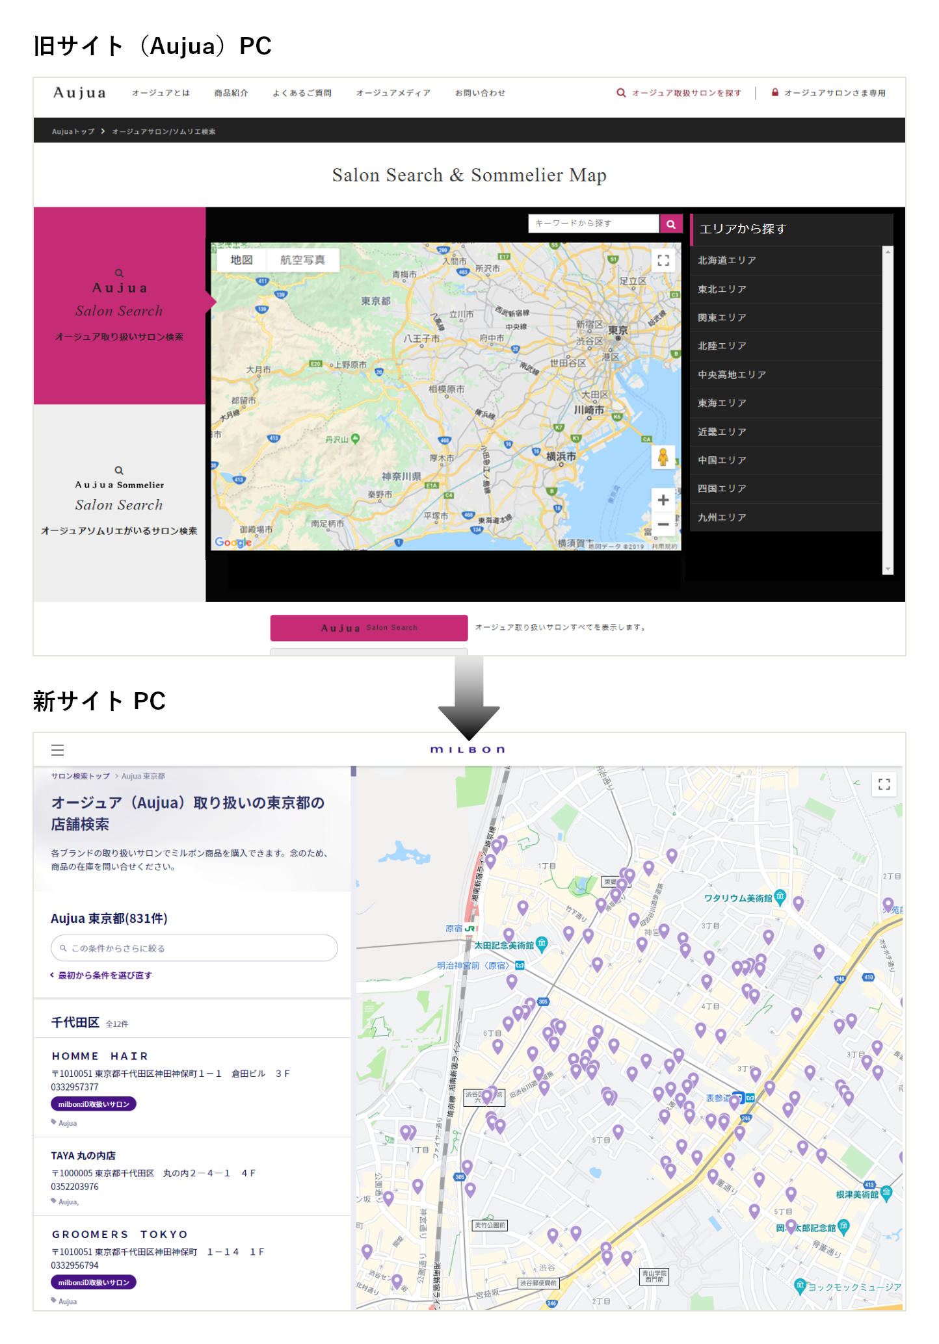Toggle fullscreen on the Aujua Google map
Screen dimensions: 939x1344
point(663,261)
